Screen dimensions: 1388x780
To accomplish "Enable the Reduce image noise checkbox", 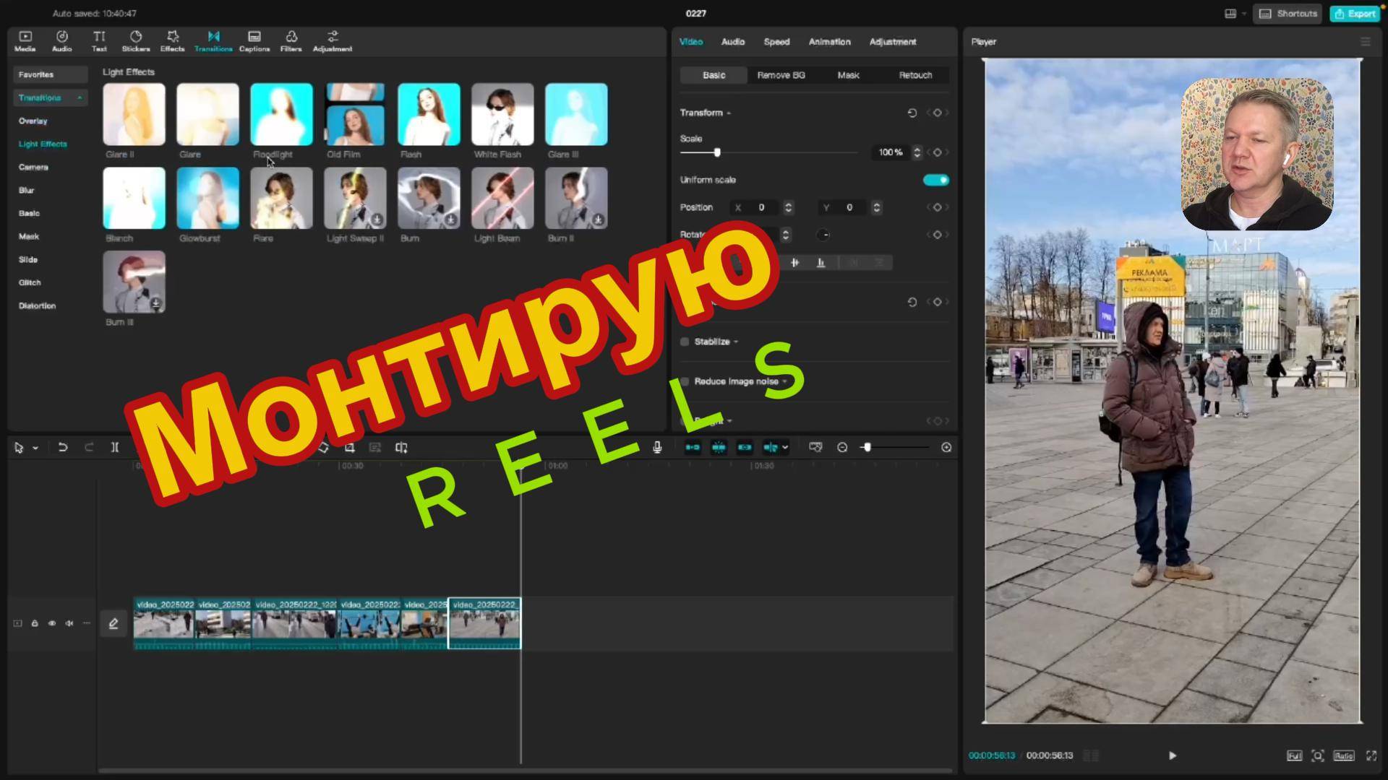I will tap(685, 381).
